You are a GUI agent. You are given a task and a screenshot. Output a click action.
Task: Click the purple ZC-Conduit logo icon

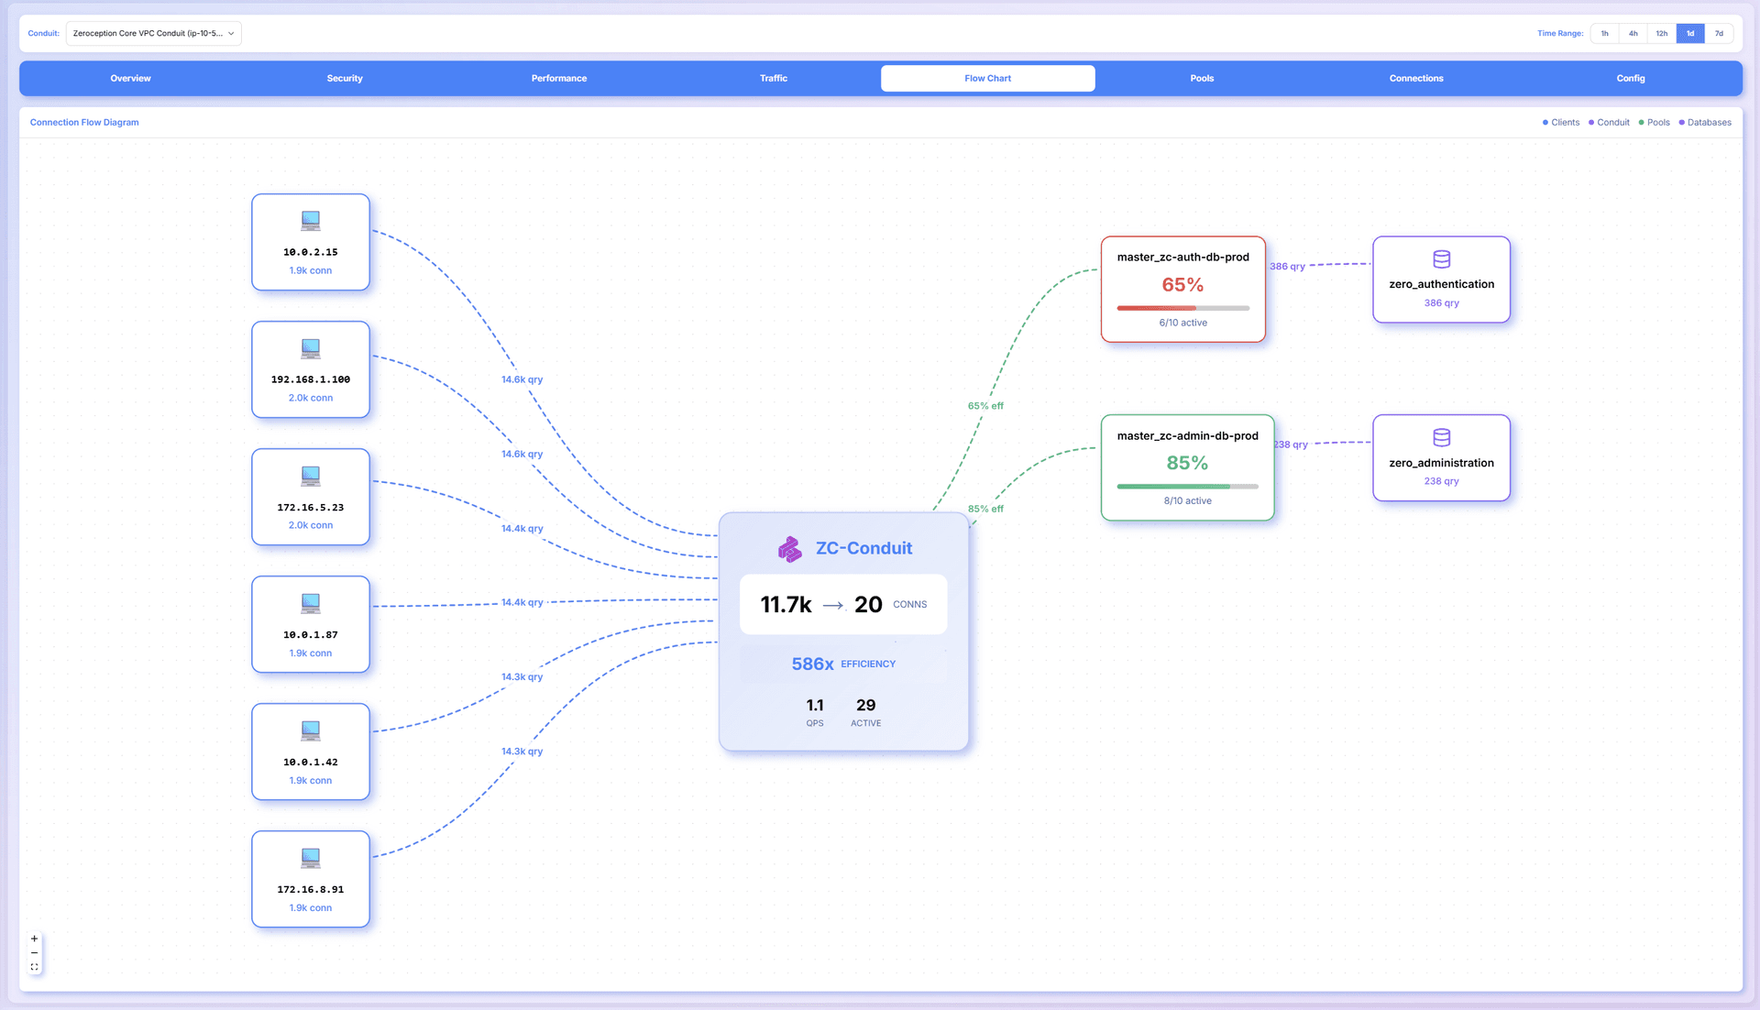pyautogui.click(x=789, y=549)
